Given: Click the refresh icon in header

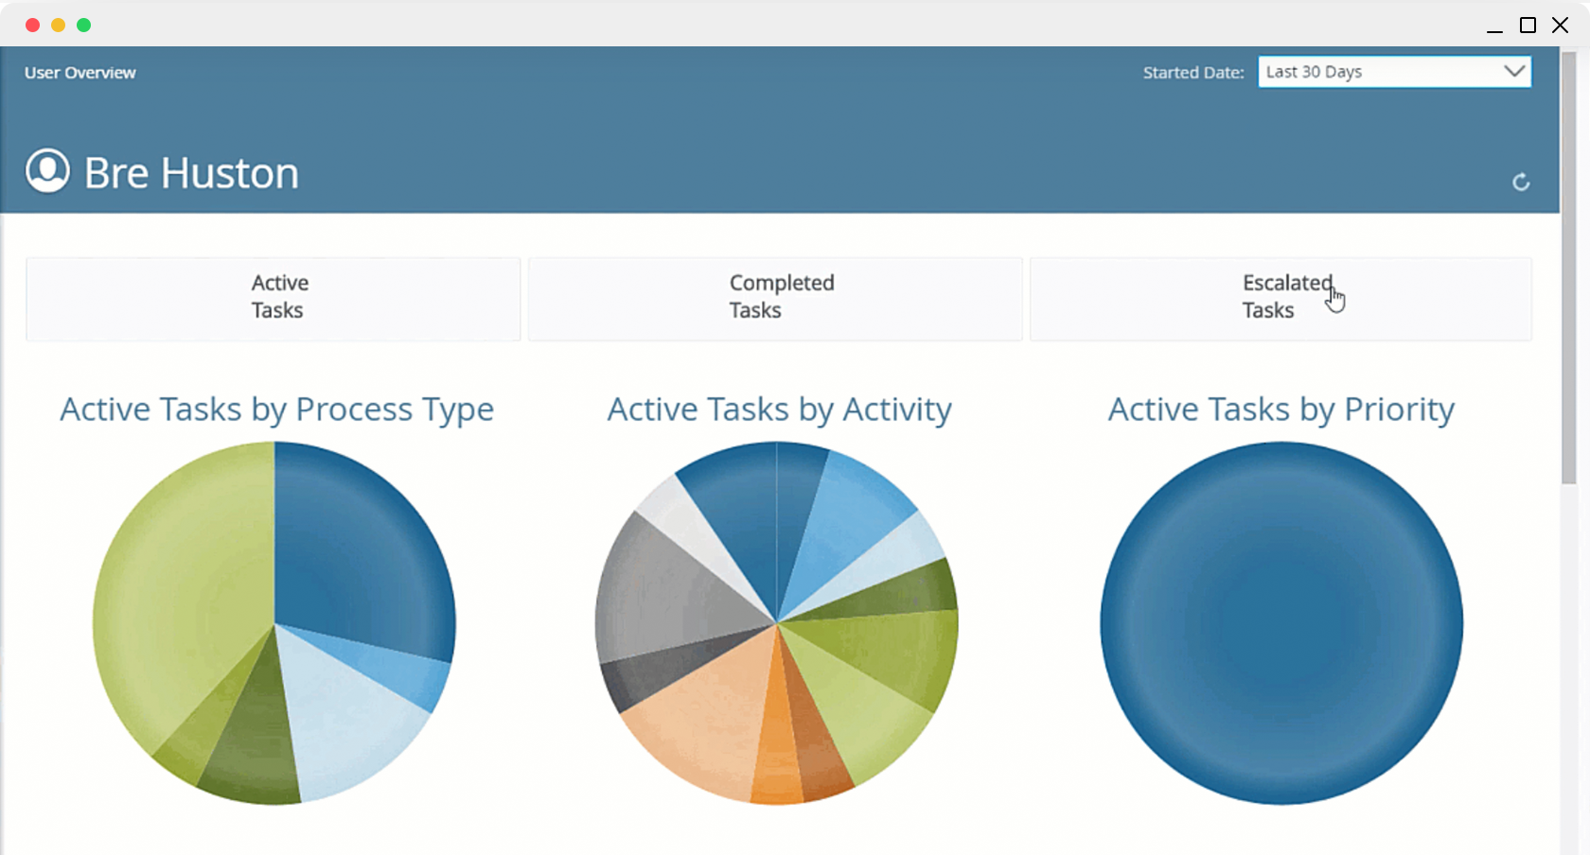Looking at the screenshot, I should coord(1521,182).
